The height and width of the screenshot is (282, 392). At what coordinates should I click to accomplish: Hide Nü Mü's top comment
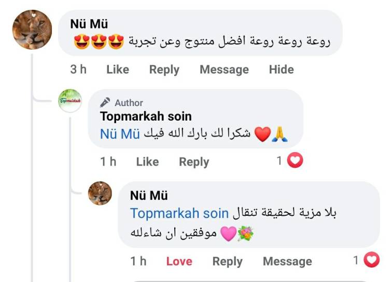tap(281, 69)
